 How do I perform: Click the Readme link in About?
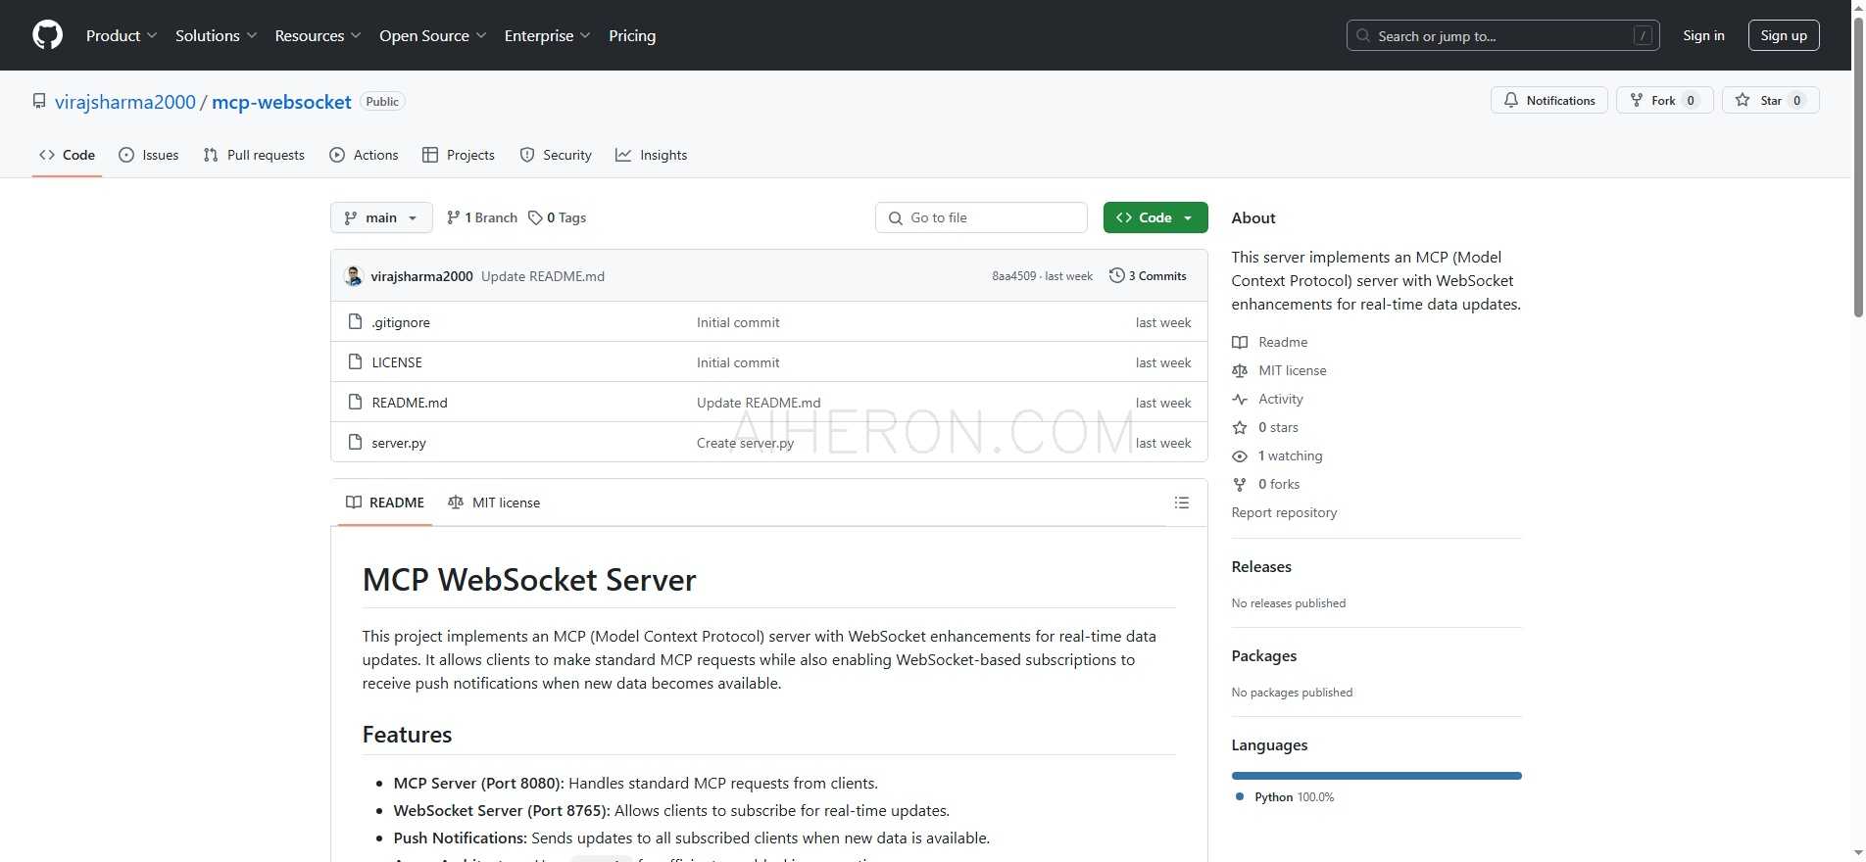tap(1270, 342)
